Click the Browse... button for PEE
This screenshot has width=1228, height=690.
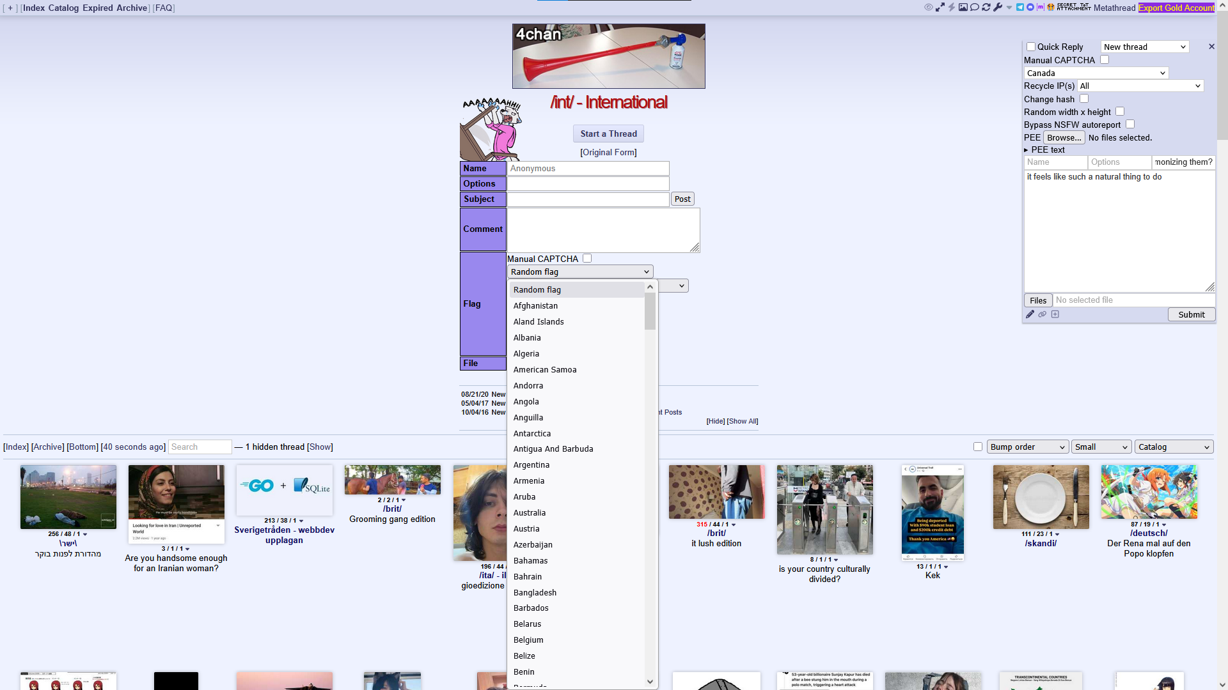[1064, 137]
